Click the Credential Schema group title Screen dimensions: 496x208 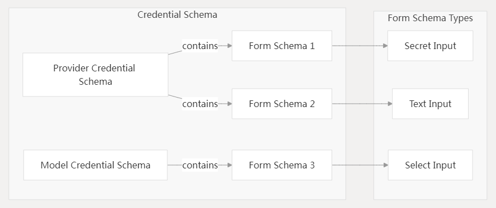(x=177, y=15)
